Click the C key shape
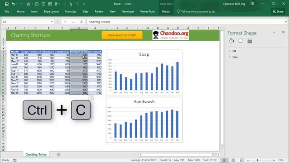Screen dimensions: 289x163 point(81,110)
